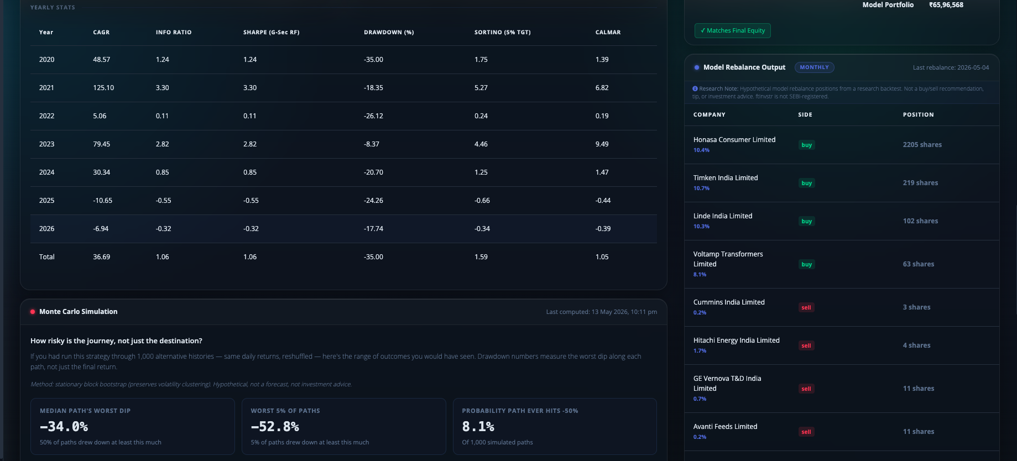Click the sell tag for Cummins India Limited

click(x=806, y=307)
